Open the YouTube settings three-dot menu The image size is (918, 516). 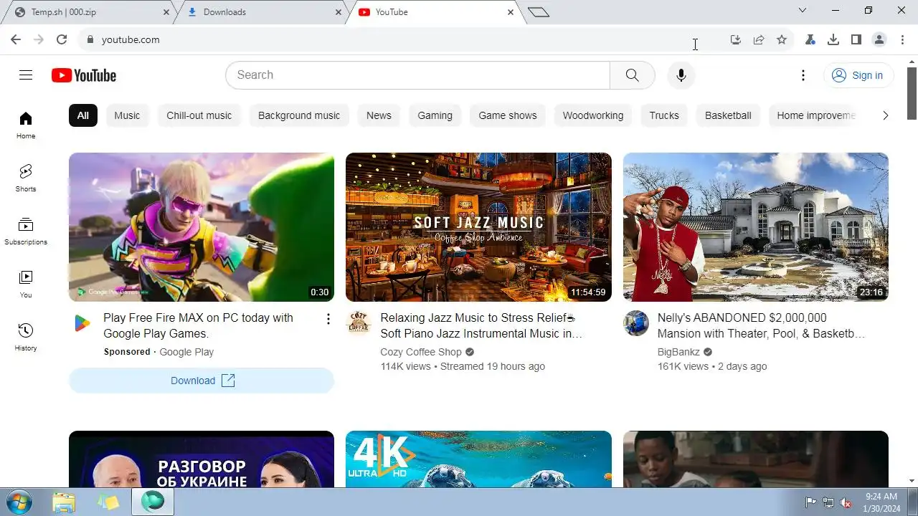(803, 75)
